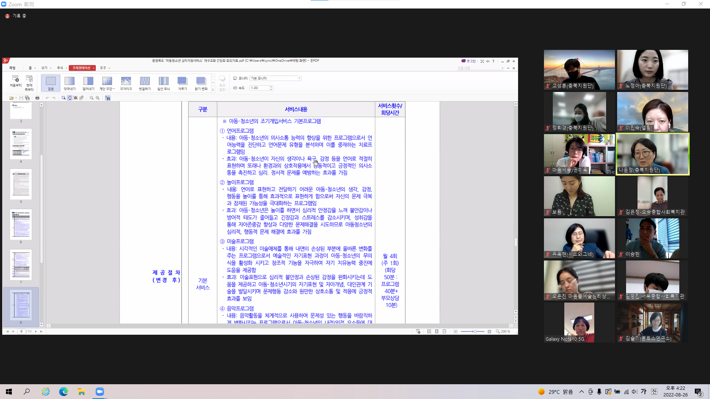This screenshot has width=710, height=399.
Task: Click the zoom in magnifier icon
Action: [x=98, y=98]
